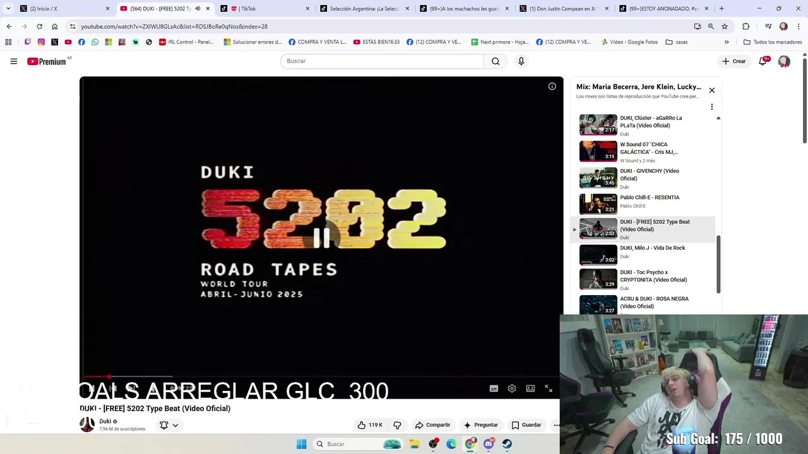
Task: Expand the subscription notification bell dropdown
Action: [x=169, y=425]
